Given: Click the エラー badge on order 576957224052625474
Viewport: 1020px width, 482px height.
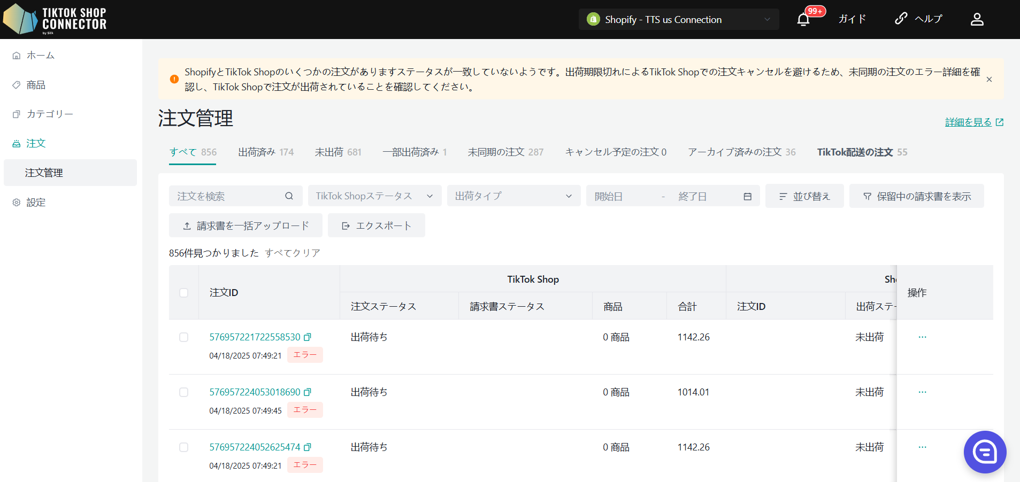Looking at the screenshot, I should [305, 465].
